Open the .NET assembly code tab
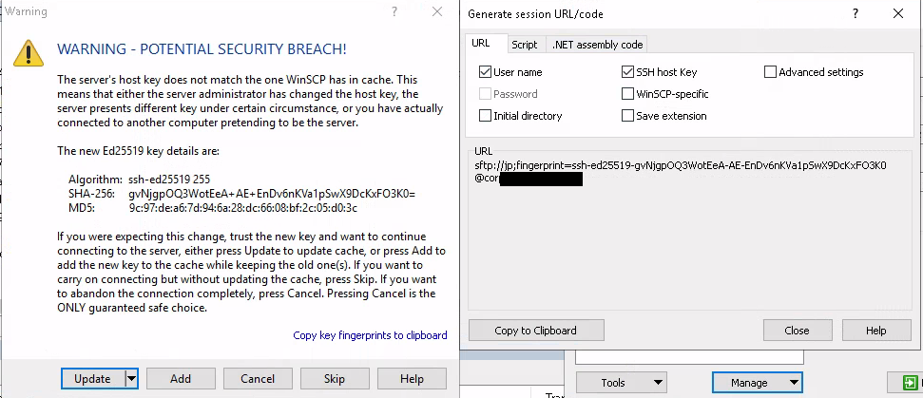The image size is (923, 398). click(x=598, y=45)
